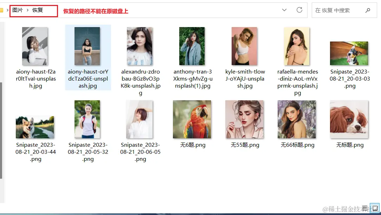Image resolution: width=381 pixels, height=215 pixels.
Task: Select the painted portrait 无66标题.png
Action: point(297,119)
